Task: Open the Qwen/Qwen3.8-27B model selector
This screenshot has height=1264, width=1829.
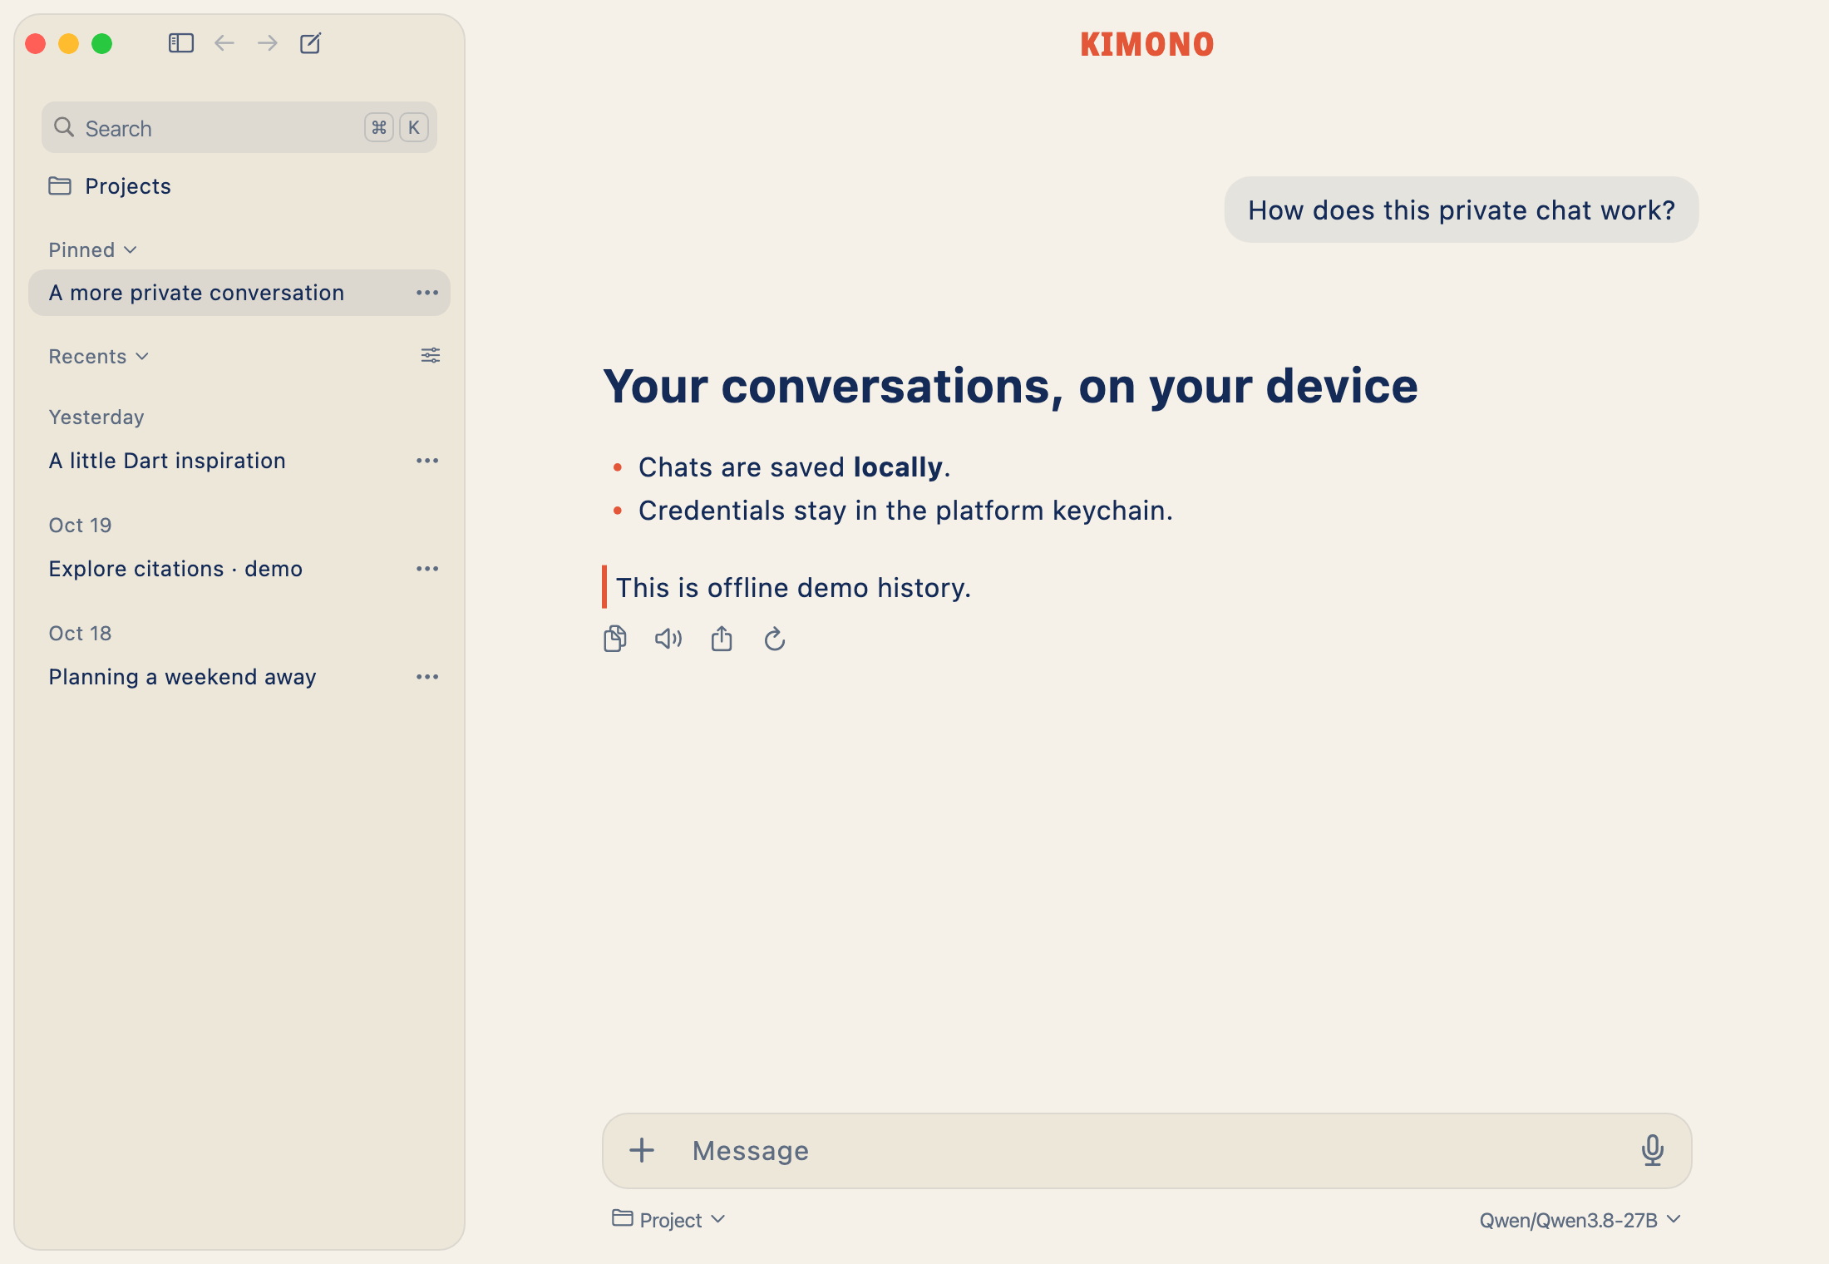Action: click(1580, 1220)
